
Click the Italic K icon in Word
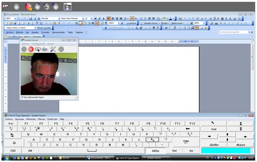(x=100, y=19)
